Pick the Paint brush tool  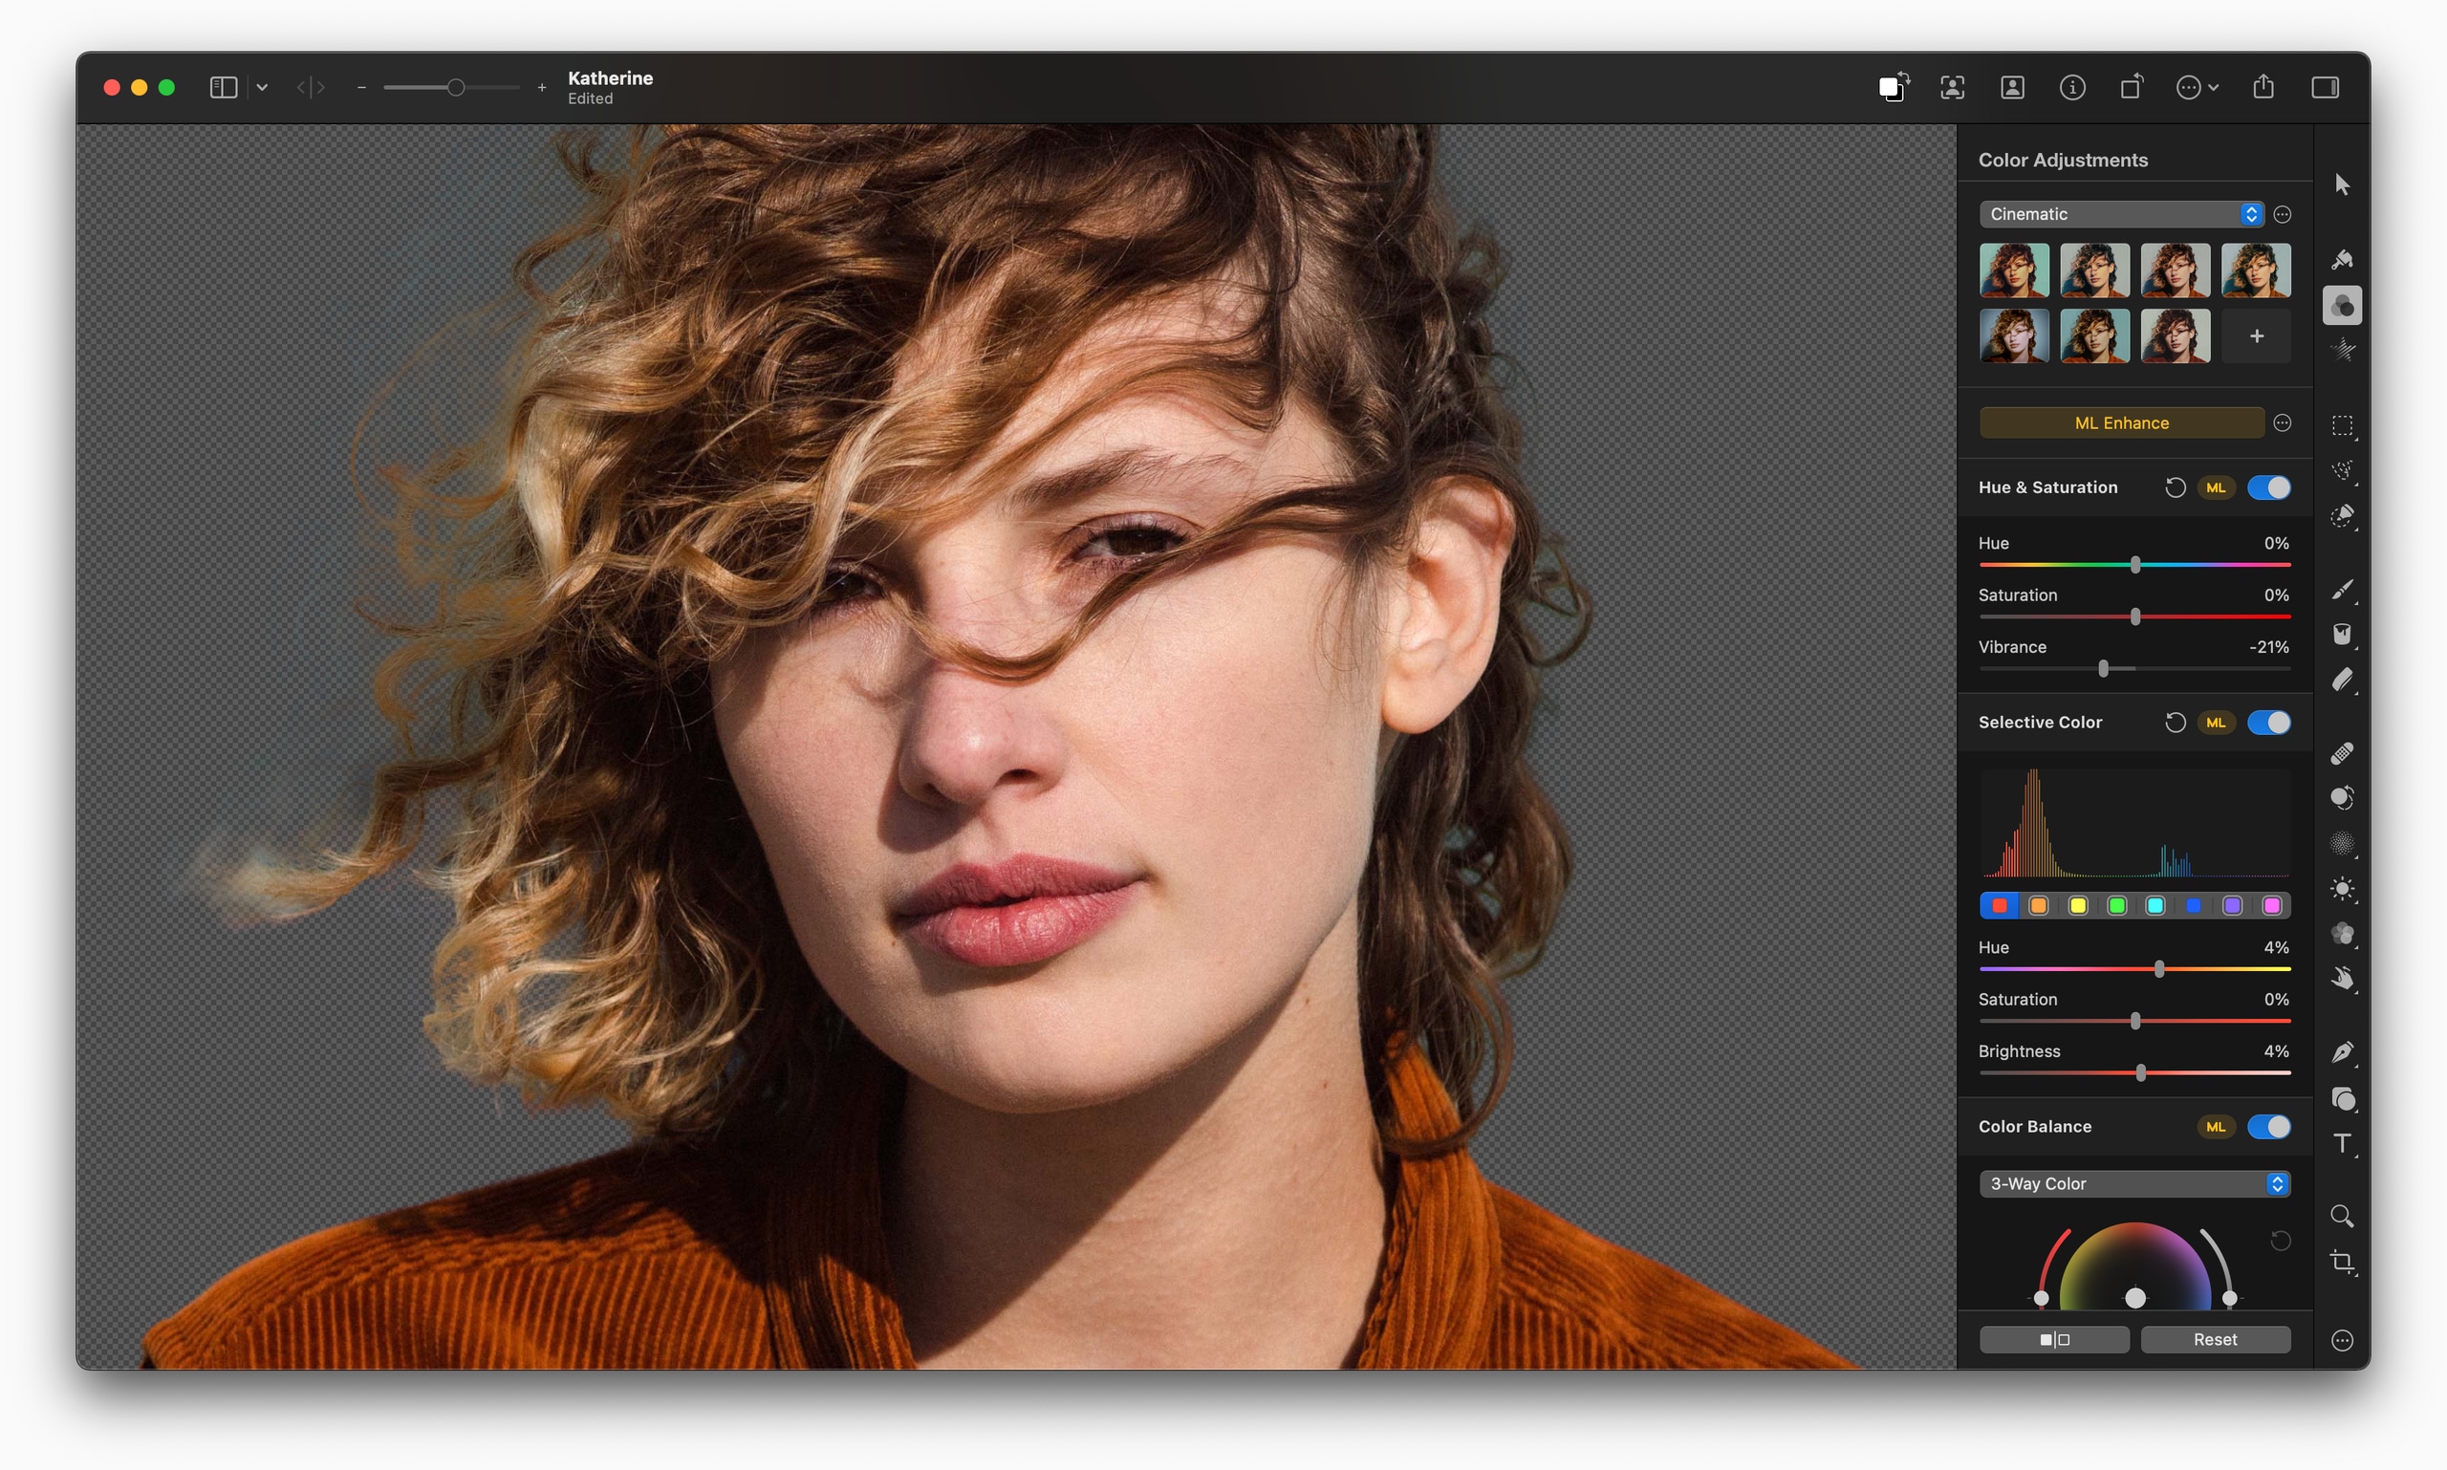click(2341, 590)
